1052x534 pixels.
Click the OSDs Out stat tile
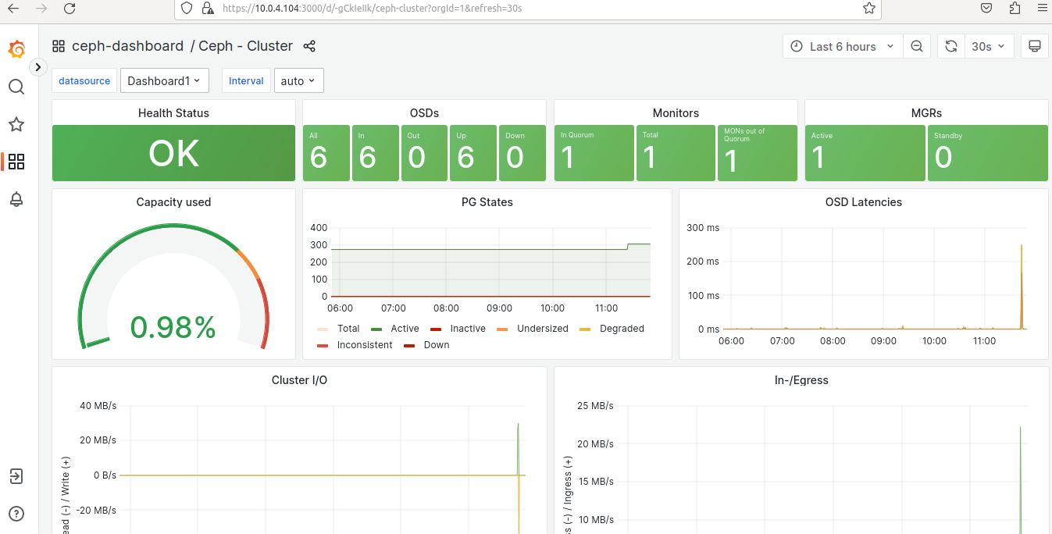424,153
